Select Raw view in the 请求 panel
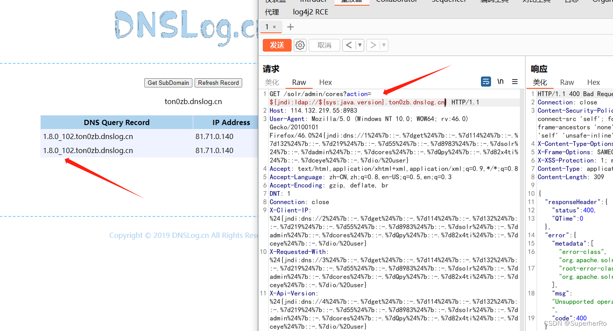The image size is (613, 331). point(299,82)
